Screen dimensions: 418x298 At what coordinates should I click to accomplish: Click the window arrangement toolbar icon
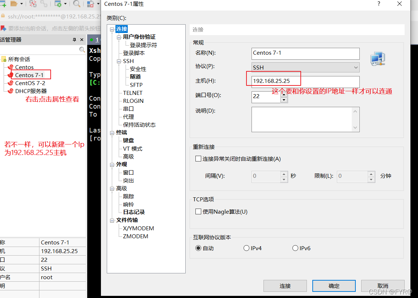click(x=89, y=4)
